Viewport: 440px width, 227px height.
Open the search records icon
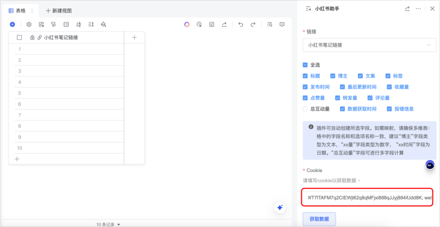[x=270, y=24]
